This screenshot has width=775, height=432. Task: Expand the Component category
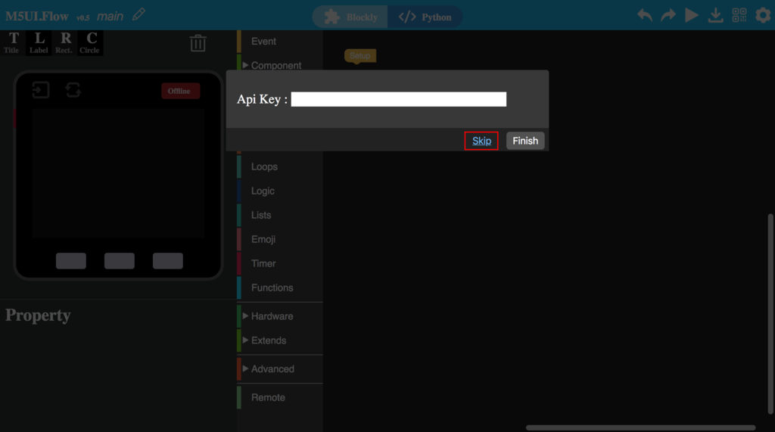280,65
